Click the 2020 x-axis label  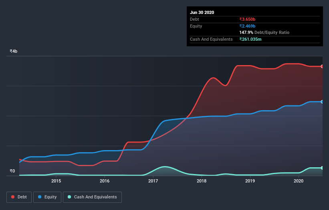(x=299, y=181)
